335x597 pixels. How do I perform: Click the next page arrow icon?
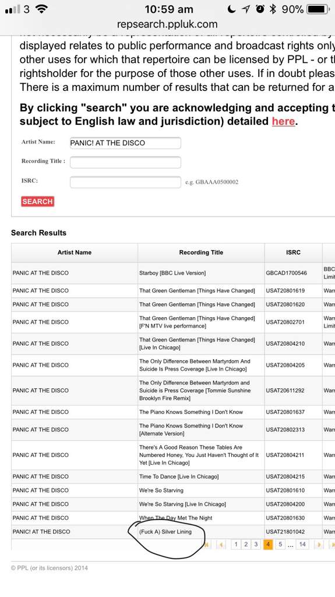point(320,545)
